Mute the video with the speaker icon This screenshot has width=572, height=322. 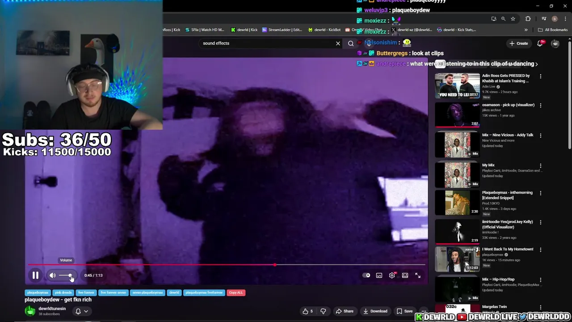click(52, 275)
